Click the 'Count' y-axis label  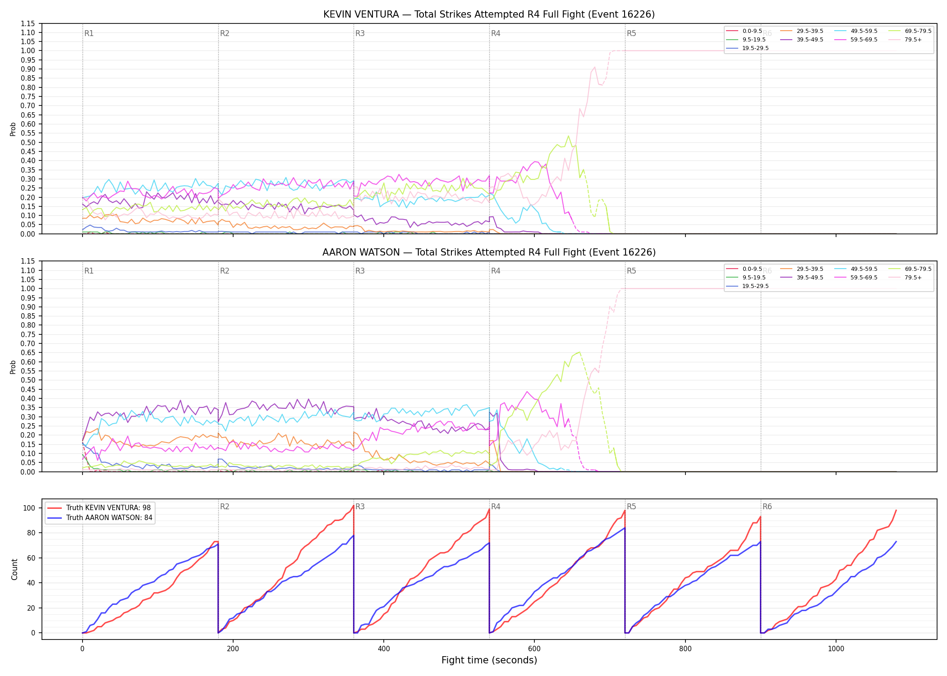14,569
